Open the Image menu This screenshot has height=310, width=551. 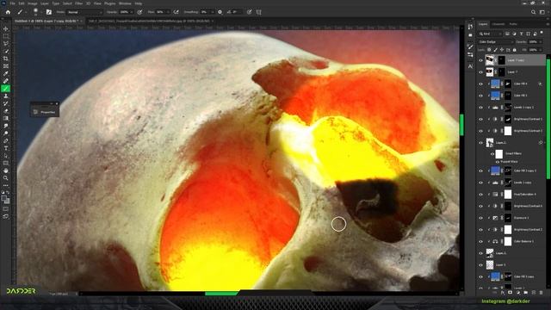[x=33, y=3]
